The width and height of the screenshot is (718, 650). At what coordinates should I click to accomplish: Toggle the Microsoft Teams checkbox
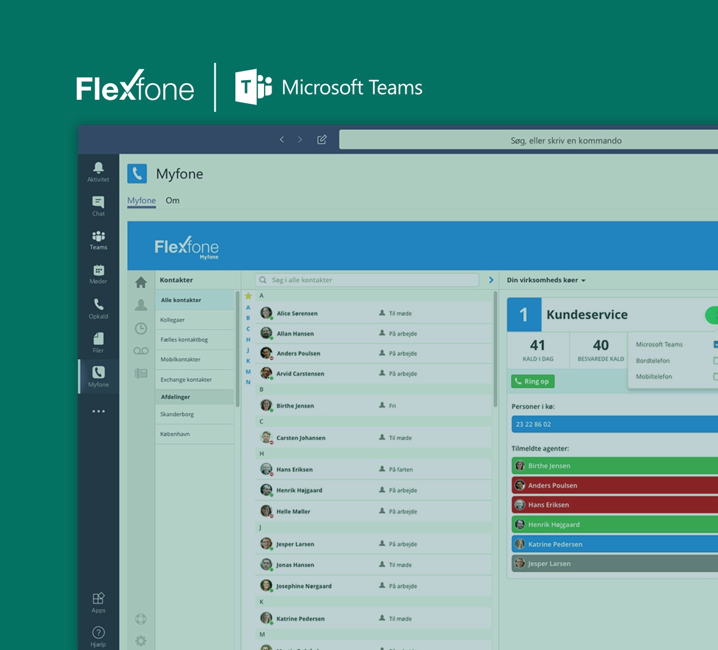click(x=716, y=344)
